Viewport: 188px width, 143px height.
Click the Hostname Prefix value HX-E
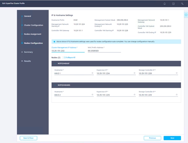coord(75,20)
